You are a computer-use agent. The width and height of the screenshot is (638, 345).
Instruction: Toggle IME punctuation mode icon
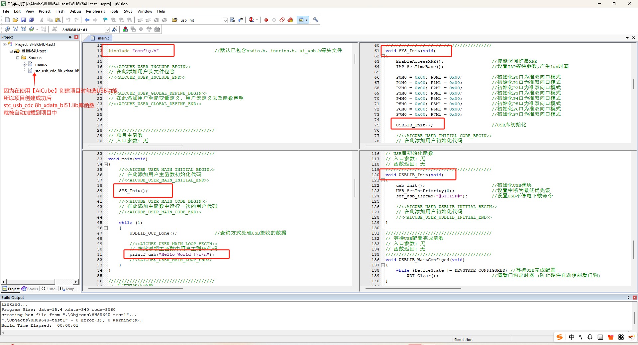[581, 337]
